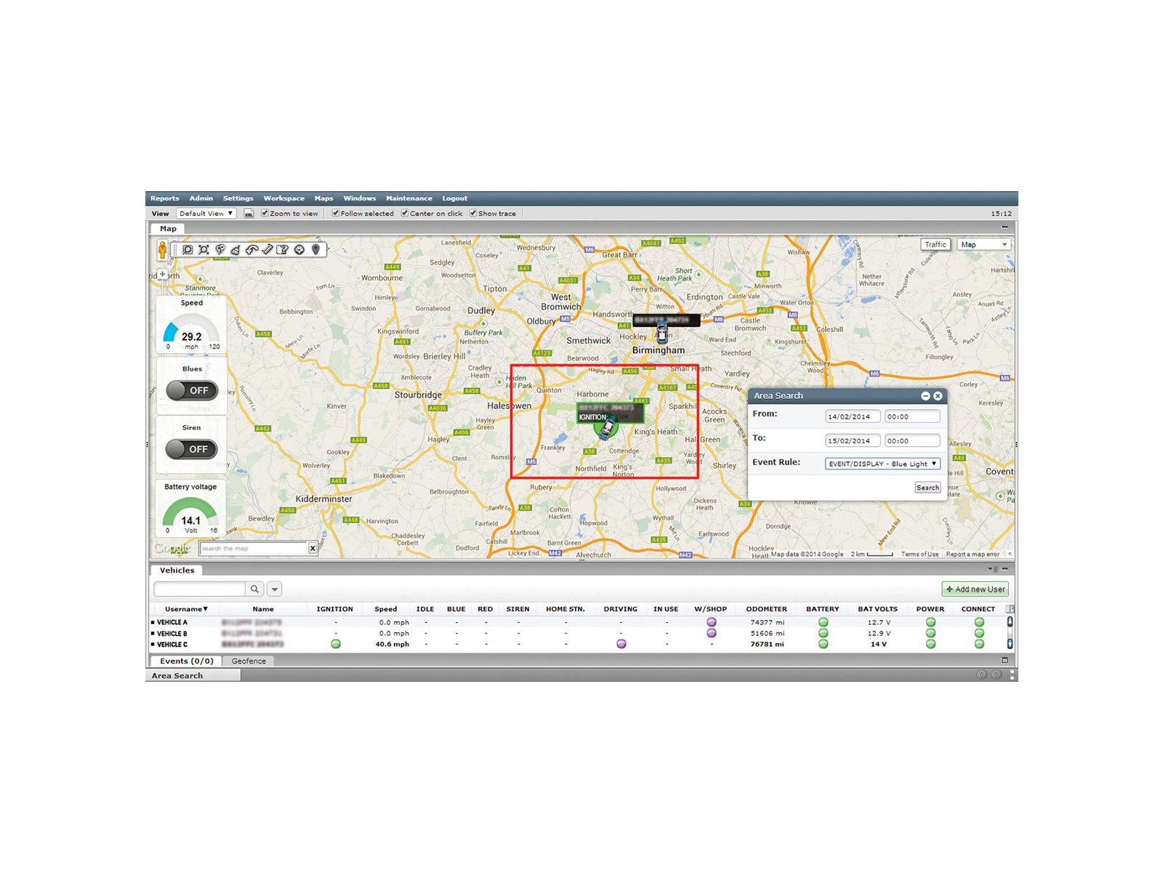Click the magnifier search icon in Vehicles panel
1163x872 pixels.
254,589
